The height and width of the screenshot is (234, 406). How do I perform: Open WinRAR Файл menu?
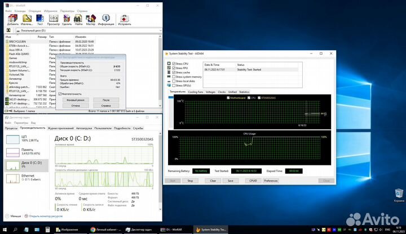pyautogui.click(x=8, y=11)
